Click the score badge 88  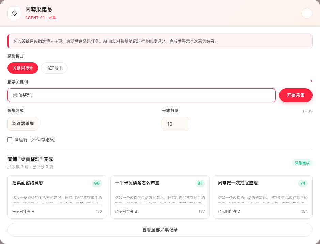click(97, 183)
